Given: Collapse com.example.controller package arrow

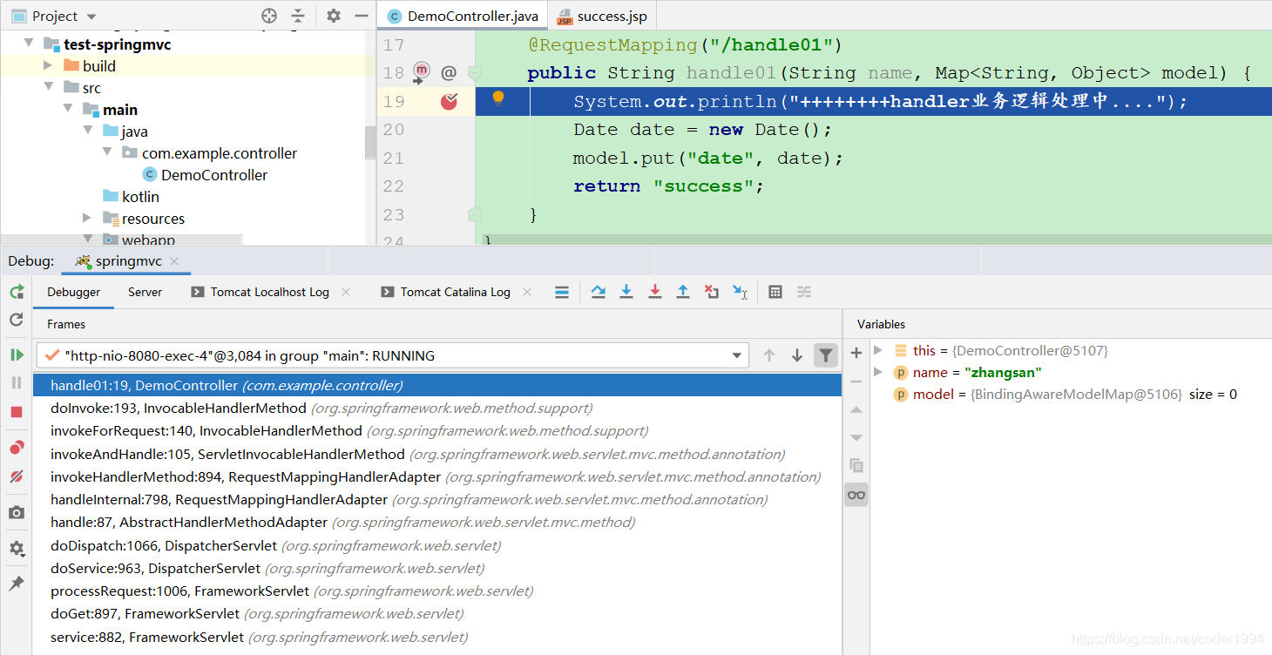Looking at the screenshot, I should tap(106, 152).
